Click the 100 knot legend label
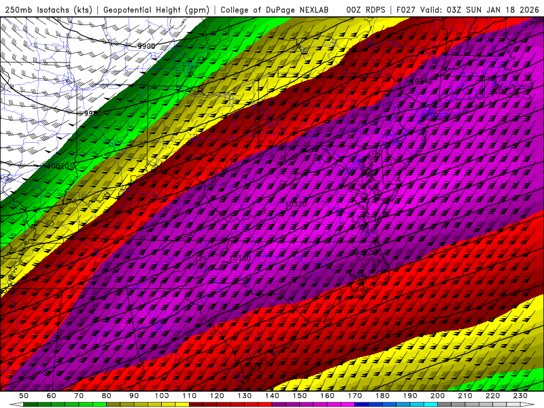Screen dimensions: 544x408 162,396
